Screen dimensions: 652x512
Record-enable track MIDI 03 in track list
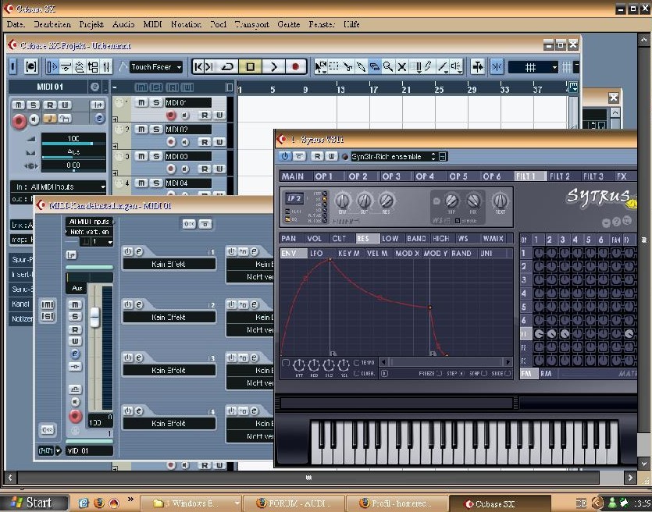171,169
